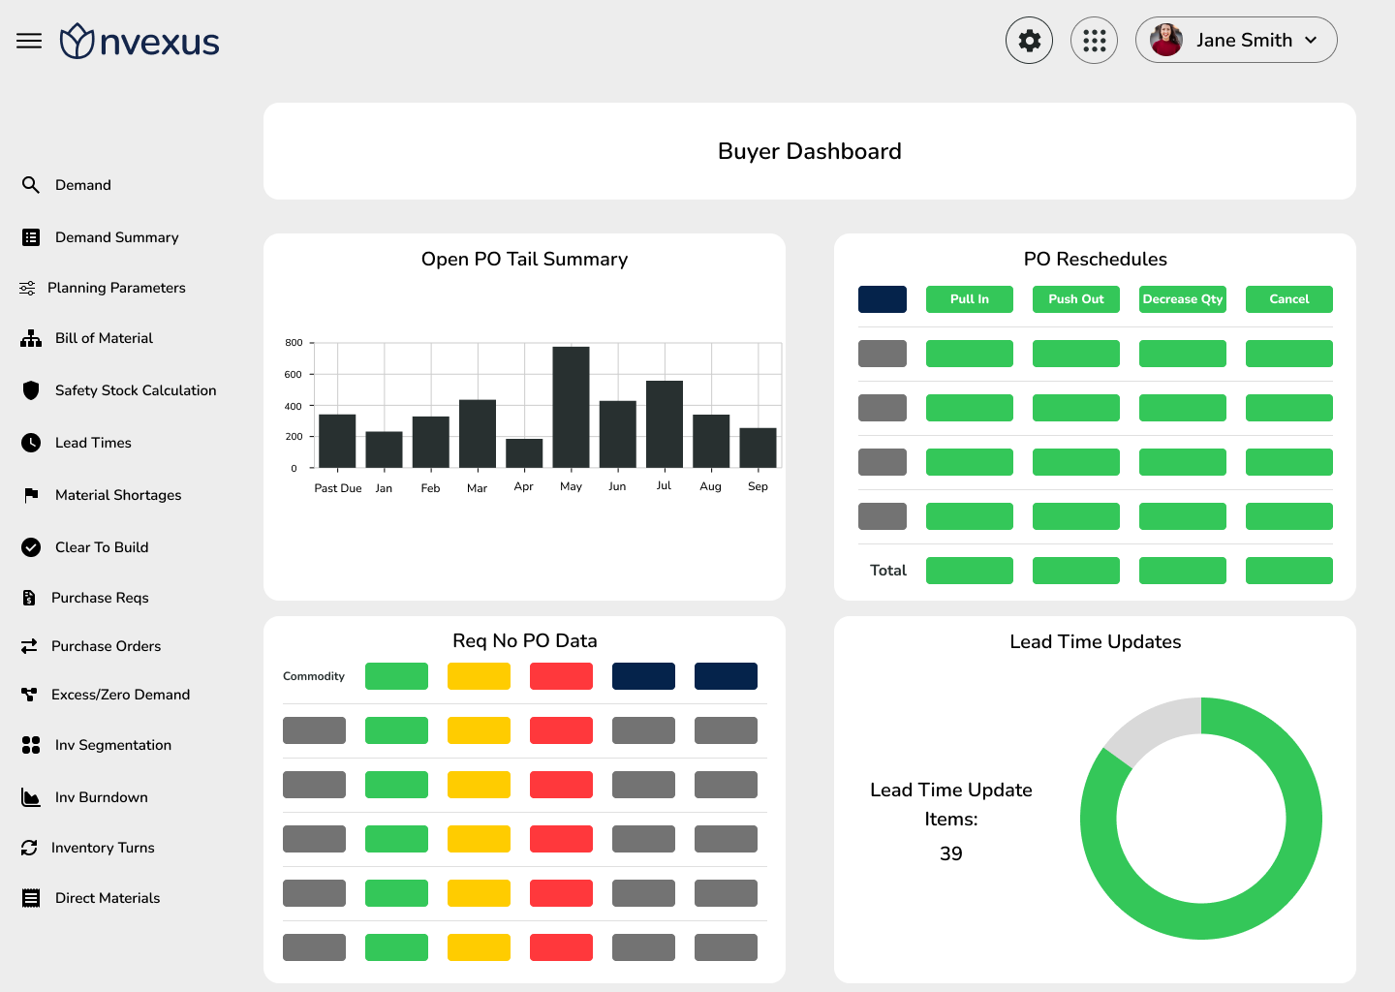Viewport: 1395px width, 992px height.
Task: Open Demand Summary menu item
Action: pos(116,237)
